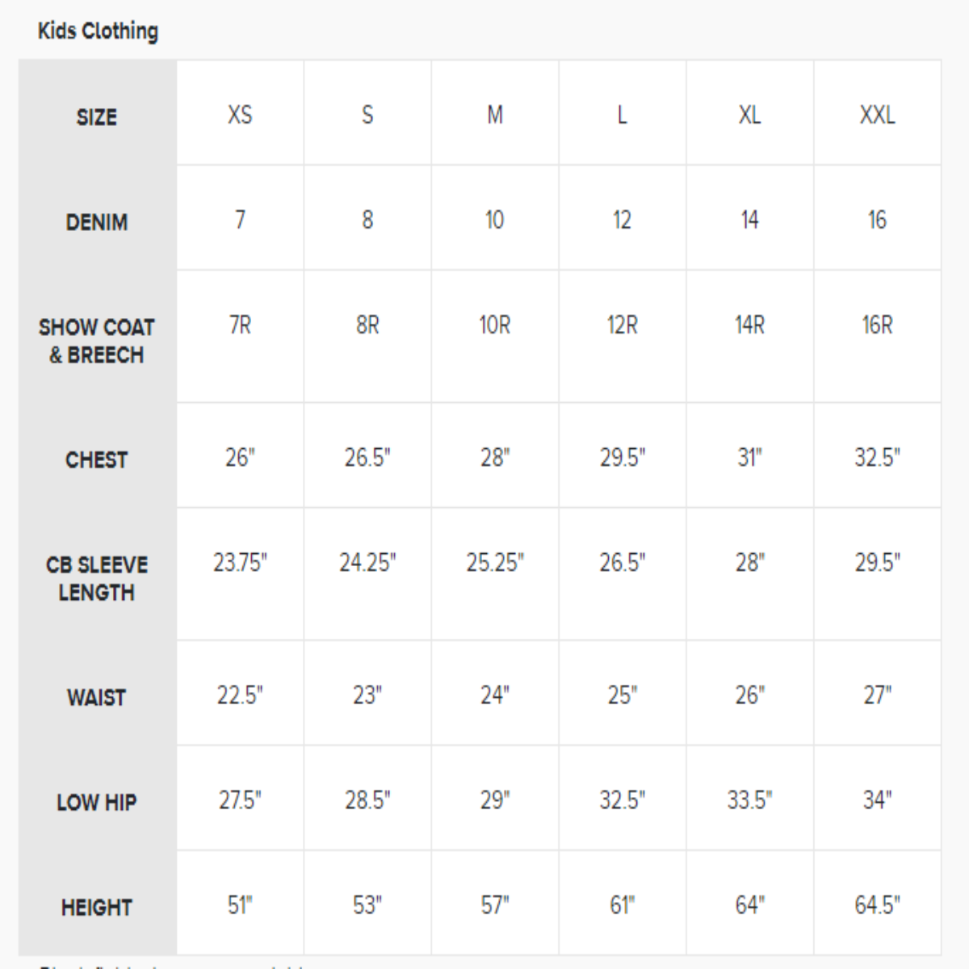Click the XS size column header

240,115
